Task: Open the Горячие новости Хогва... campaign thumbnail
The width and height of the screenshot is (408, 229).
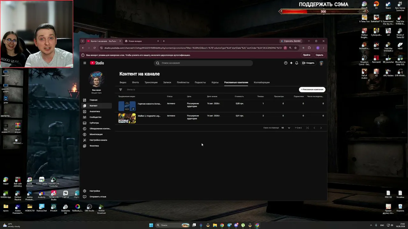Action: point(127,106)
